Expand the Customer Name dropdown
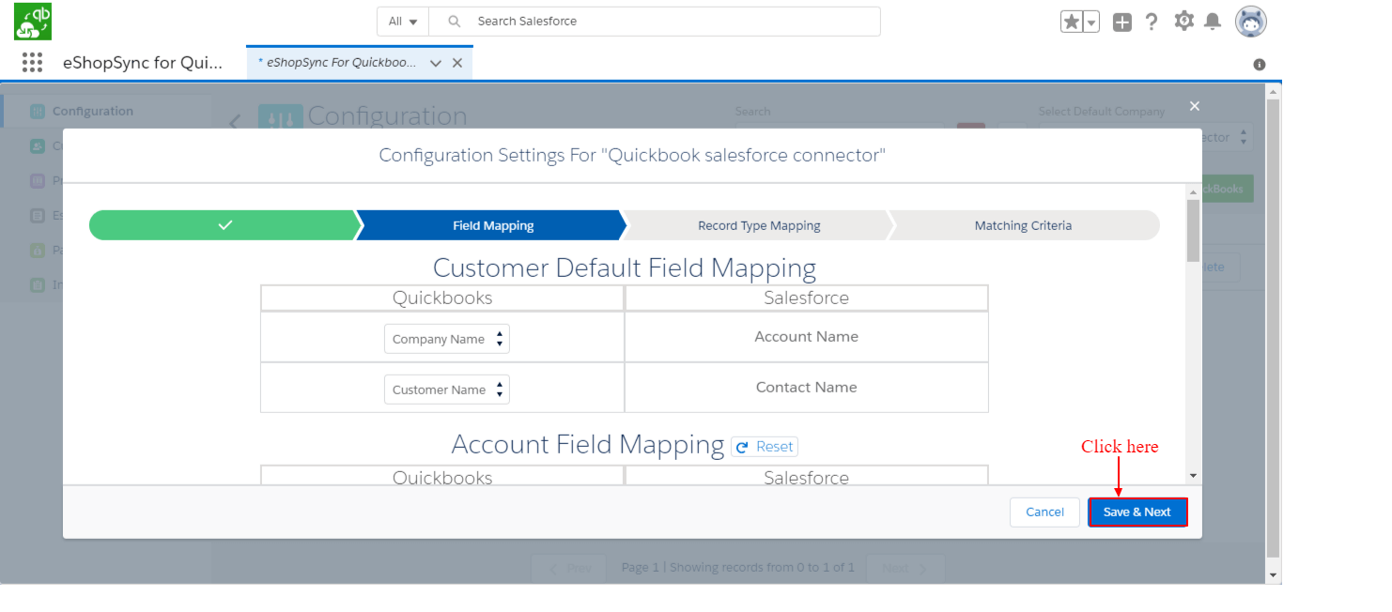1392x612 pixels. pos(447,390)
